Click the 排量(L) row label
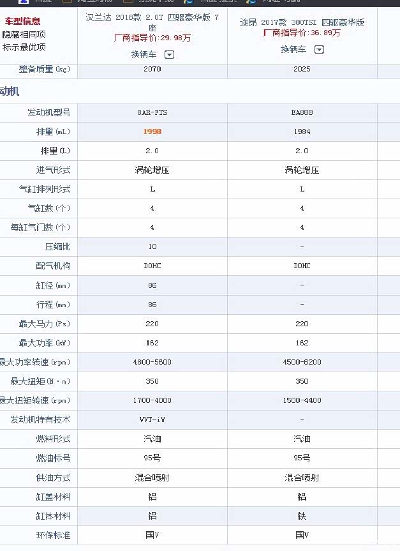 tap(56, 151)
